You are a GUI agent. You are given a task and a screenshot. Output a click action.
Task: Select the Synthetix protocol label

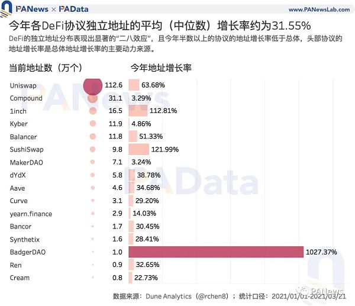(25, 240)
